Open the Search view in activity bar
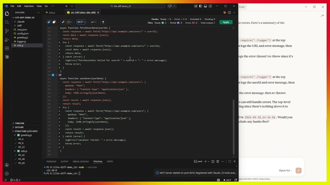330x185 pixels. tap(7, 22)
